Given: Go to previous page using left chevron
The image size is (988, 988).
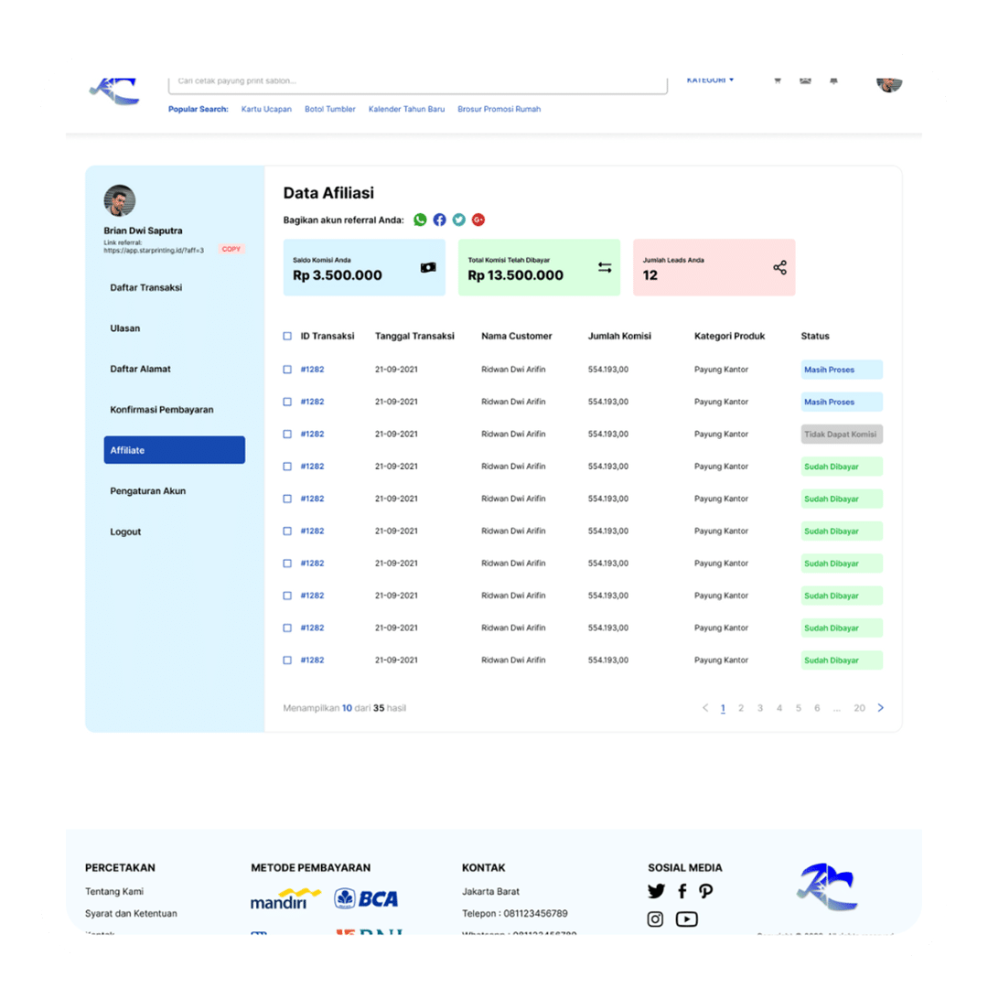Looking at the screenshot, I should (705, 708).
